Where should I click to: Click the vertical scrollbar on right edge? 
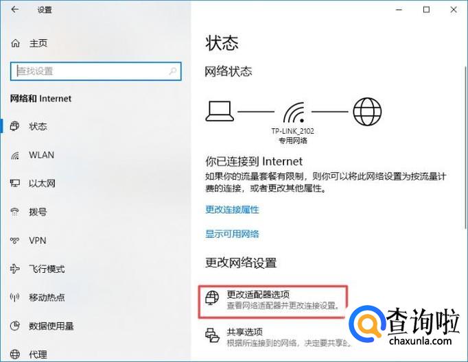pyautogui.click(x=465, y=147)
